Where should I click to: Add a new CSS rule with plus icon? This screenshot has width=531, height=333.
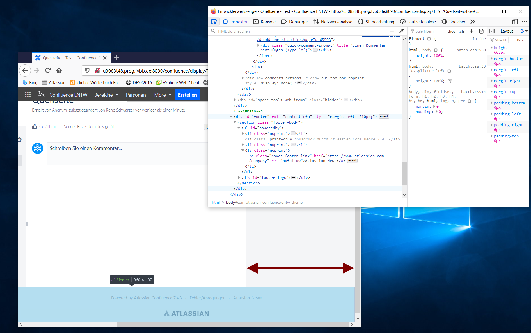472,31
